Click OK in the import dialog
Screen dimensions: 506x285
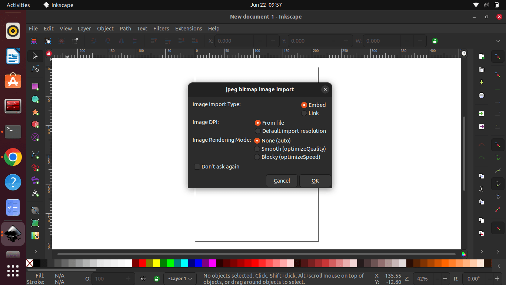pyautogui.click(x=315, y=181)
